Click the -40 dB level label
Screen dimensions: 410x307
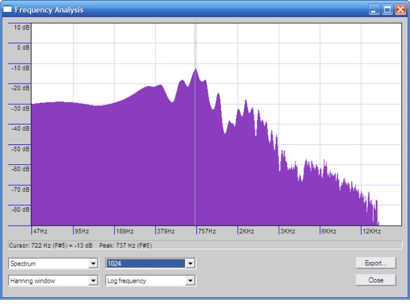pos(20,128)
